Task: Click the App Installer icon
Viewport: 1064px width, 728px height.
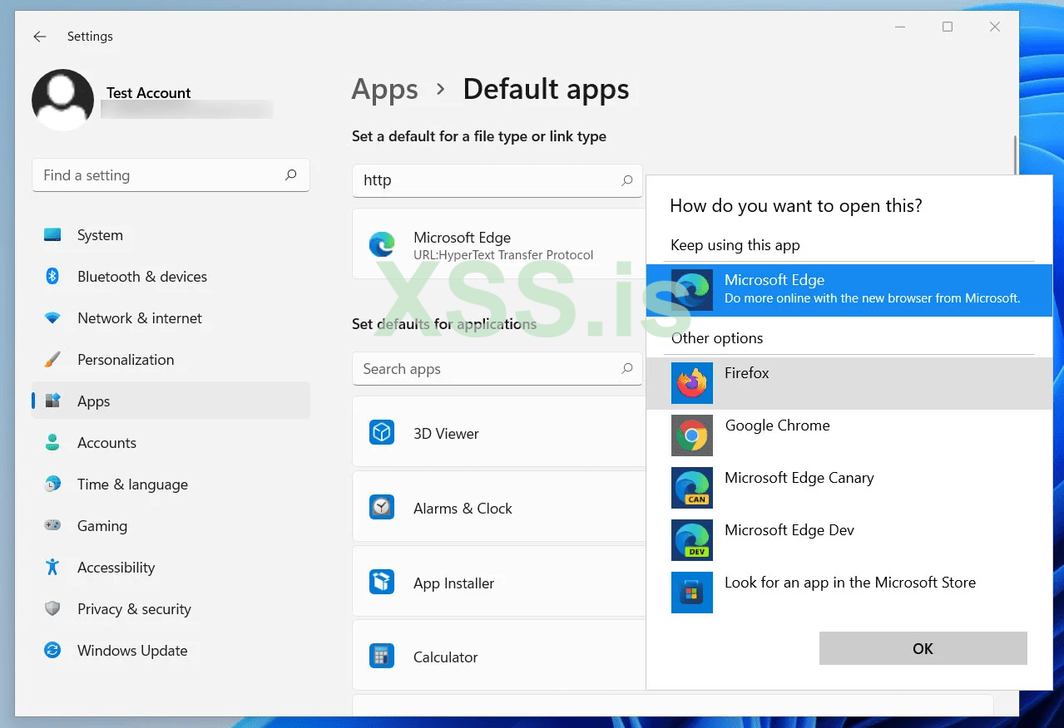Action: click(382, 583)
